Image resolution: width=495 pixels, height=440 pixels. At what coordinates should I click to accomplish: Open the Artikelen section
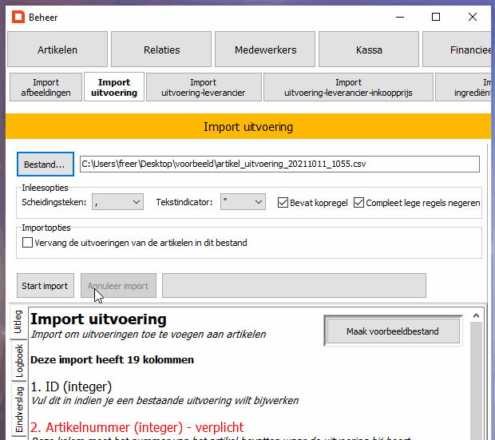[x=57, y=50]
